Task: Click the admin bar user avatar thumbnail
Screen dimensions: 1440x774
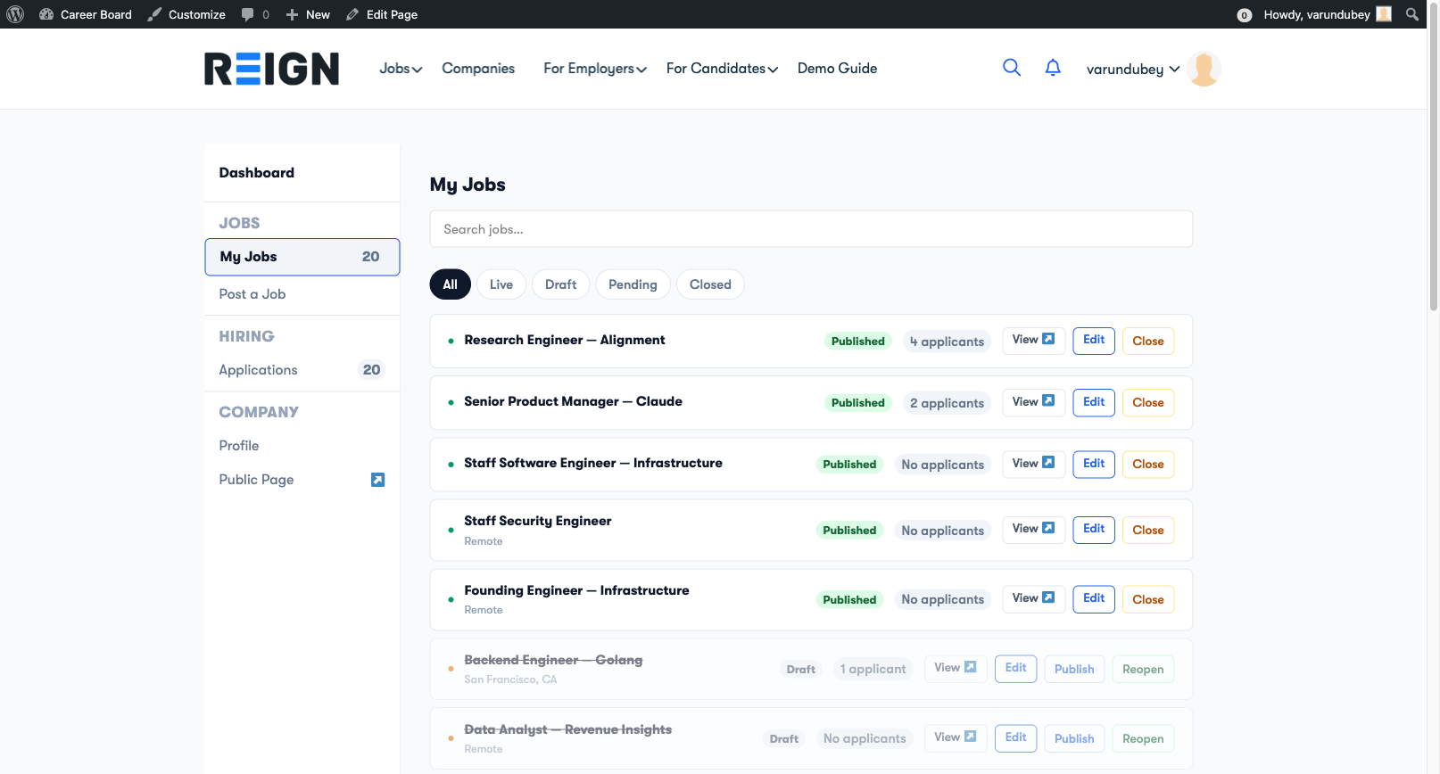Action: coord(1384,14)
